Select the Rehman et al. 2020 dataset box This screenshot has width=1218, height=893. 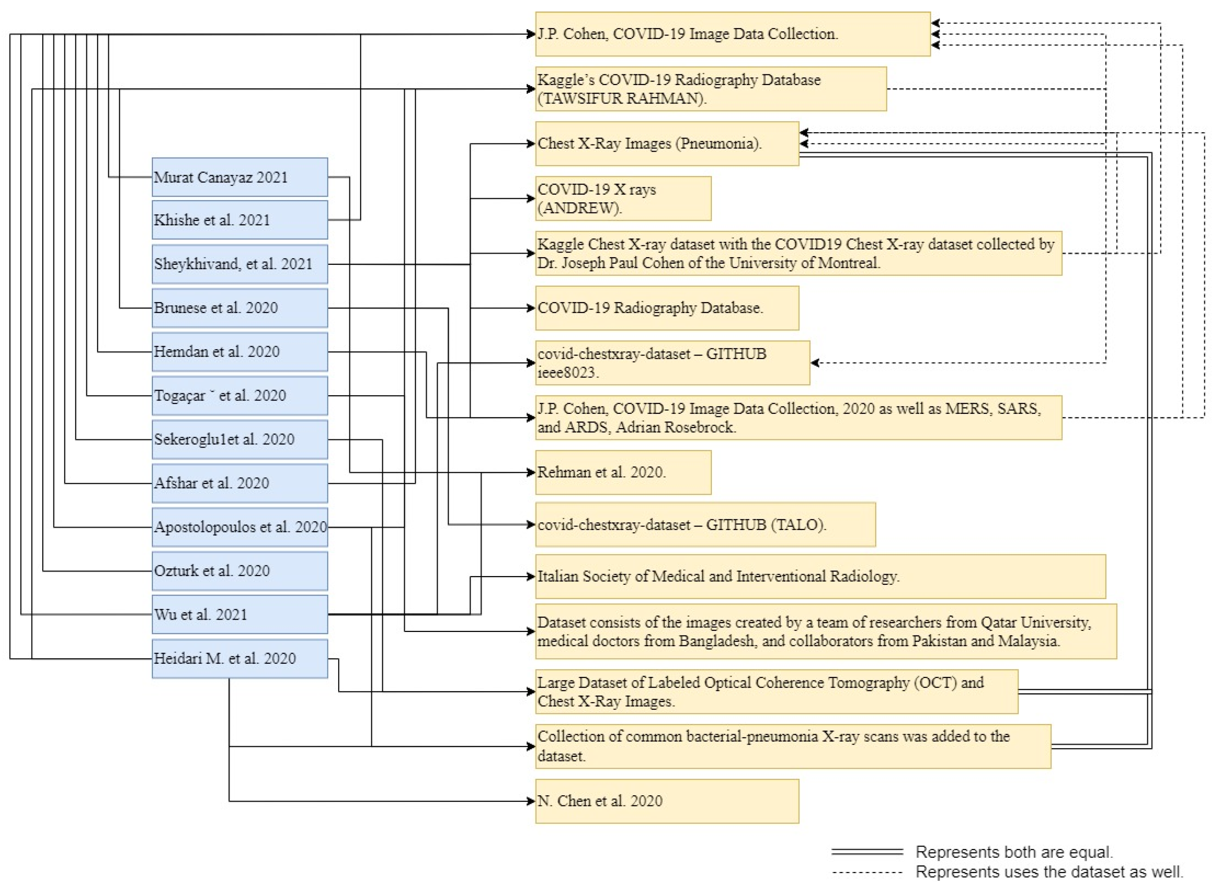tap(623, 472)
